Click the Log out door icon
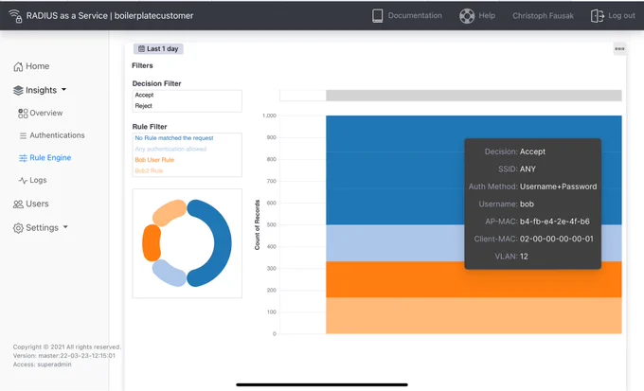644x391 pixels. click(x=597, y=15)
